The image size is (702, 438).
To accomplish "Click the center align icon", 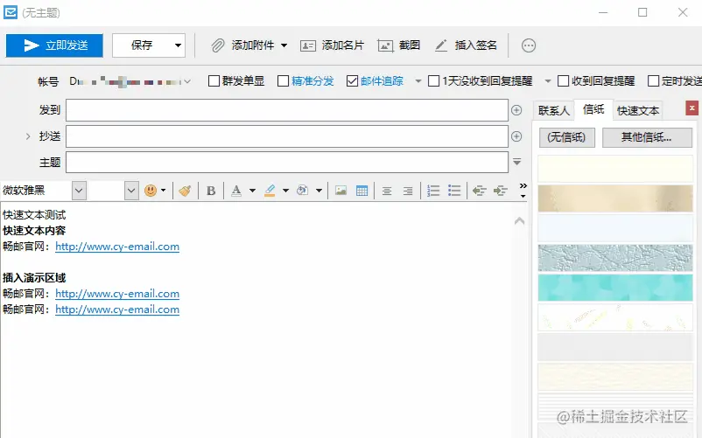I will [x=387, y=191].
